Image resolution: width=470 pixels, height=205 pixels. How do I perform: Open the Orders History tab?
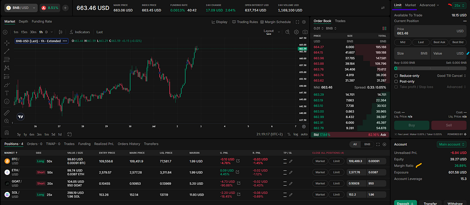click(129, 144)
